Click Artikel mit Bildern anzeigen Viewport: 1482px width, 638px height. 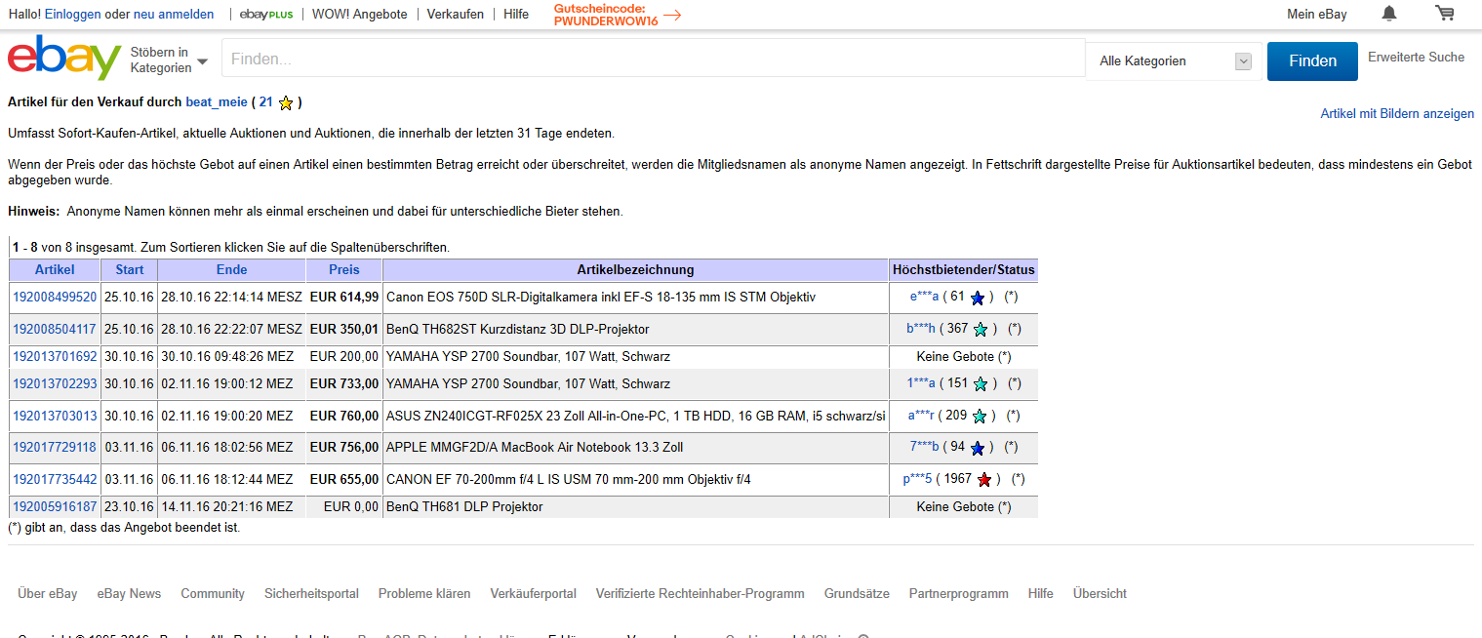click(x=1397, y=114)
